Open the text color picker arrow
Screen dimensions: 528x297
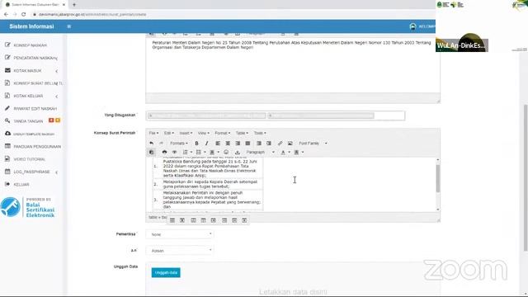(289, 152)
